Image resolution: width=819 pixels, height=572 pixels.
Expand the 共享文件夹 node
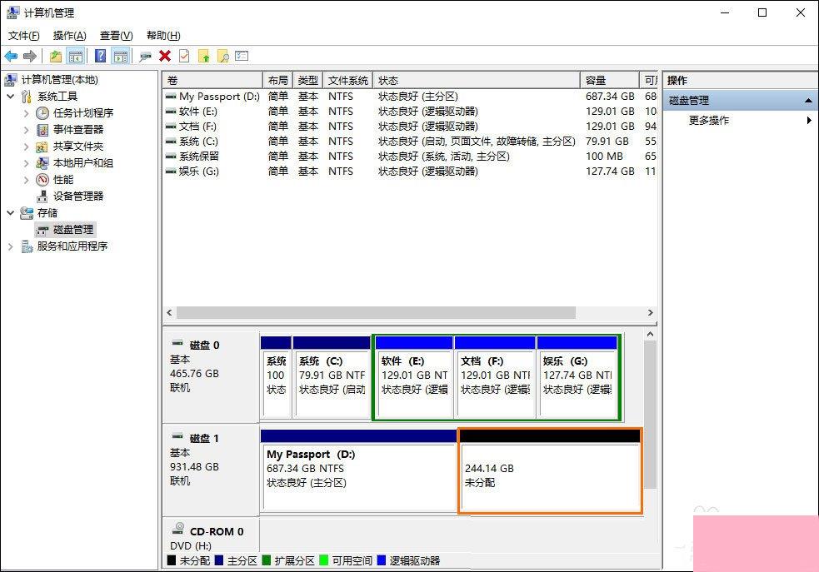[x=26, y=147]
